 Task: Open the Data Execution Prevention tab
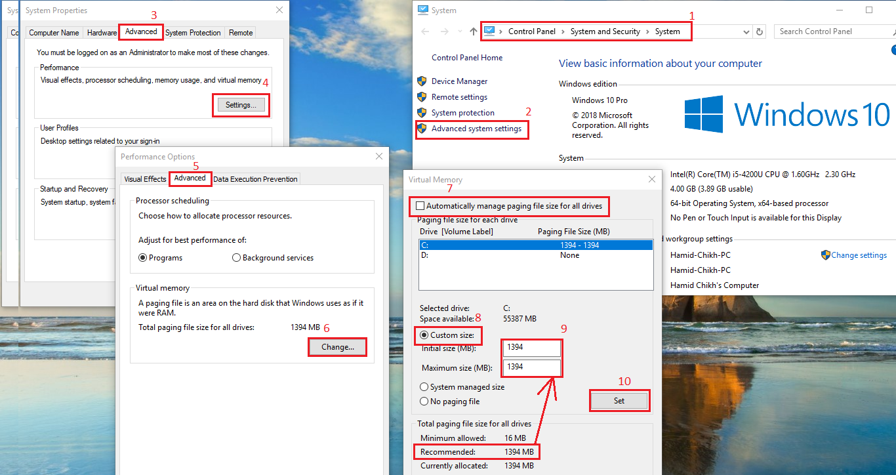pos(255,179)
